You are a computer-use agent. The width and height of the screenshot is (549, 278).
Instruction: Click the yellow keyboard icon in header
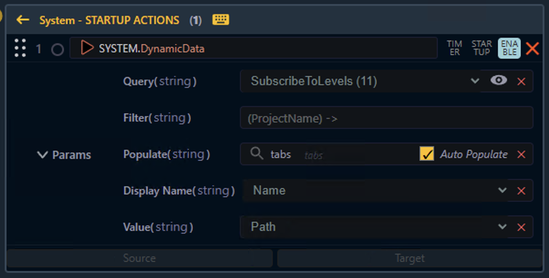click(221, 20)
